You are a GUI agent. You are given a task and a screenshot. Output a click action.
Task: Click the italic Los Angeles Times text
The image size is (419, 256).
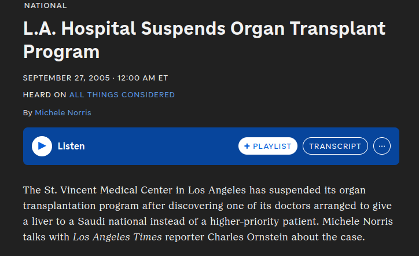117,237
